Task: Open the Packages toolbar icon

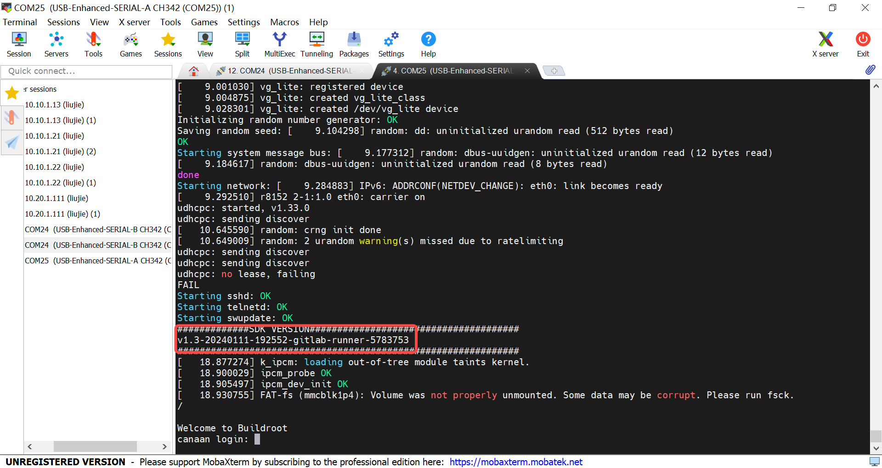Action: point(354,45)
